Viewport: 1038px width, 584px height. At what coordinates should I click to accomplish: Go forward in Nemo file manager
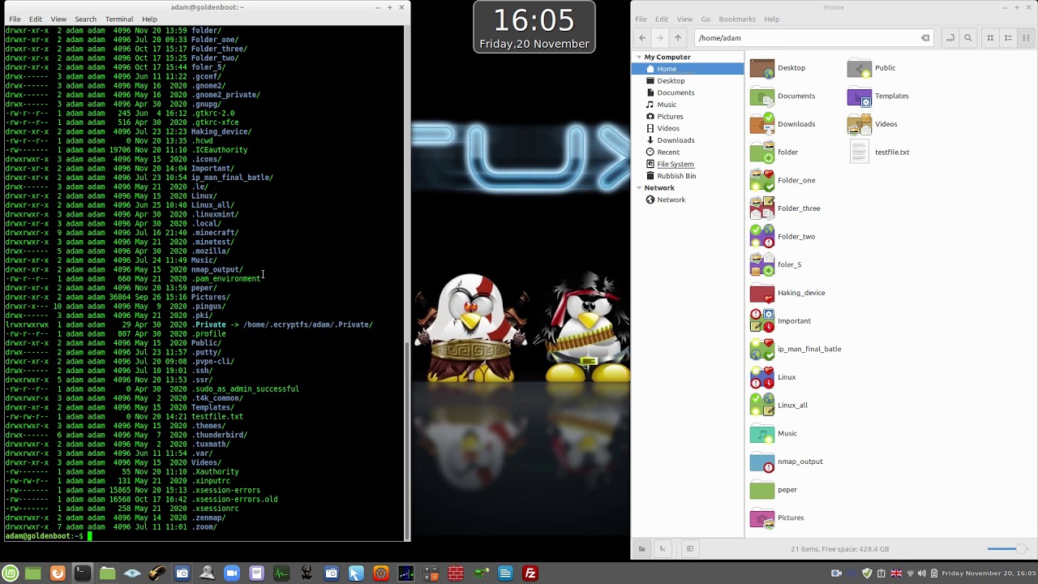[660, 37]
